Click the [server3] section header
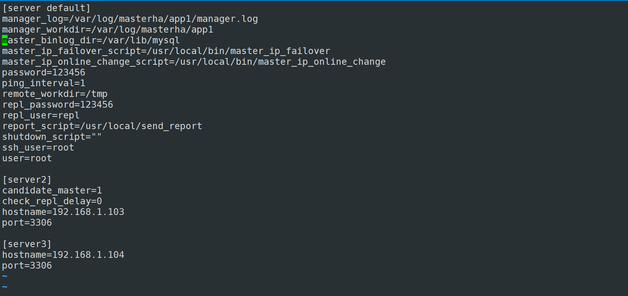The width and height of the screenshot is (628, 296). tap(27, 244)
